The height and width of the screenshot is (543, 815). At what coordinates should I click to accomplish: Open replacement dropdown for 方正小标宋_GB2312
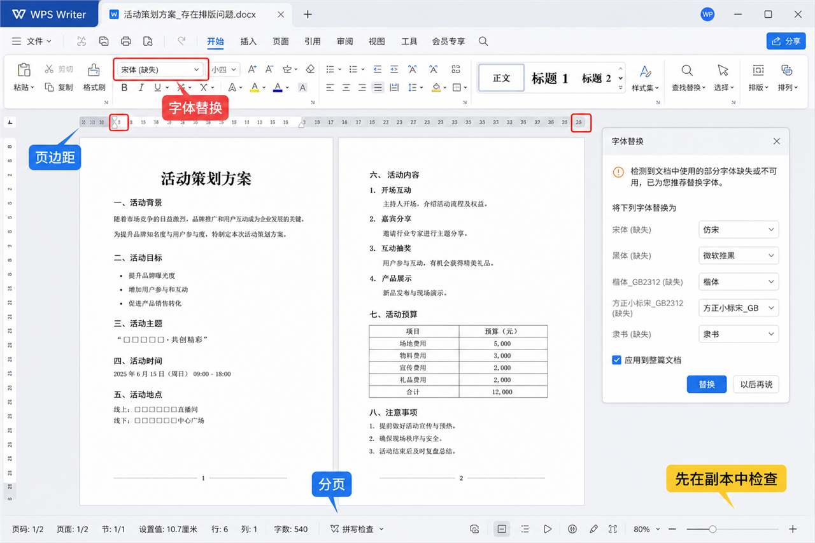[739, 308]
